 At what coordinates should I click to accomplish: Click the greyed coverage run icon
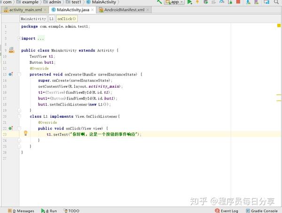(x=214, y=2)
